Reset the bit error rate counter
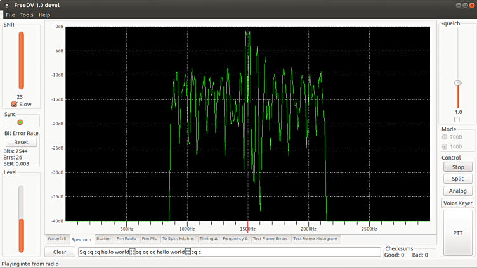The image size is (477, 268). click(21, 143)
